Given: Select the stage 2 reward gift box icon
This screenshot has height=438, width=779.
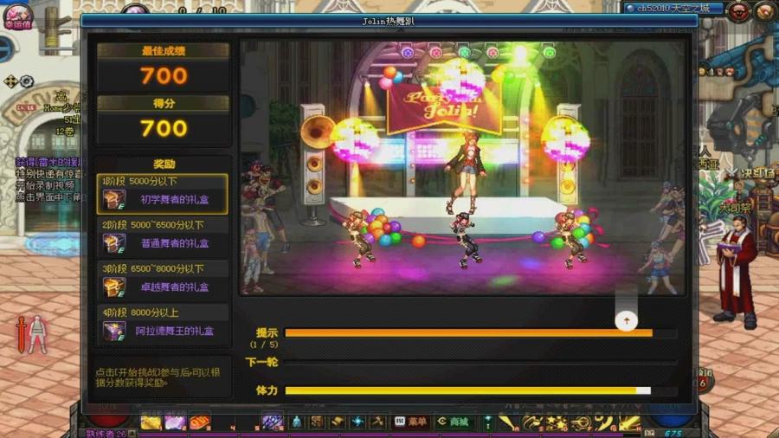Looking at the screenshot, I should pyautogui.click(x=113, y=243).
